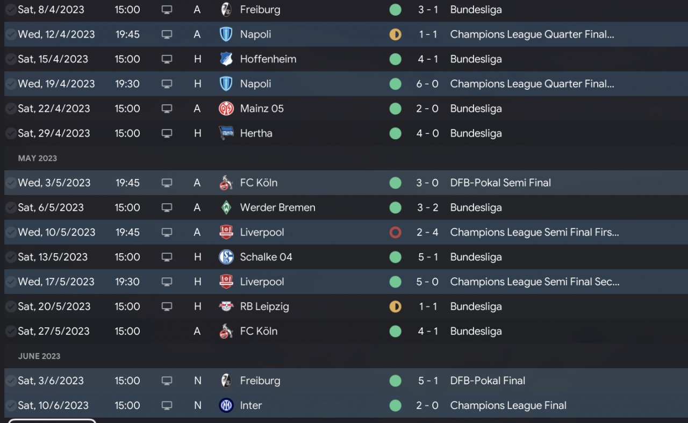This screenshot has height=423, width=688.
Task: Open the 6 - 0 result against Napoli
Action: tap(428, 84)
